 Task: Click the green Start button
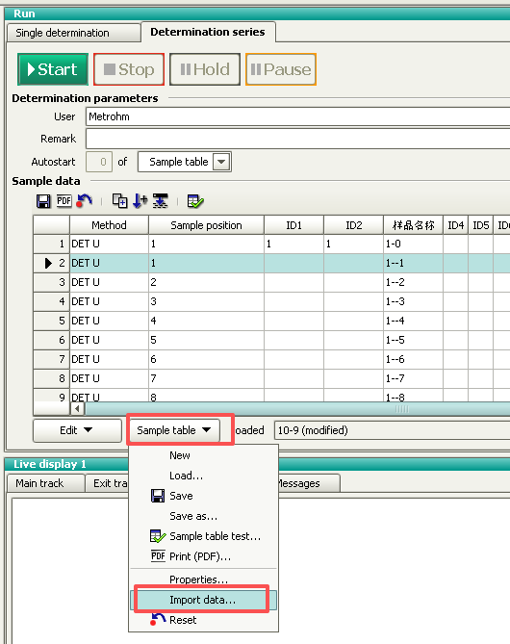[53, 69]
